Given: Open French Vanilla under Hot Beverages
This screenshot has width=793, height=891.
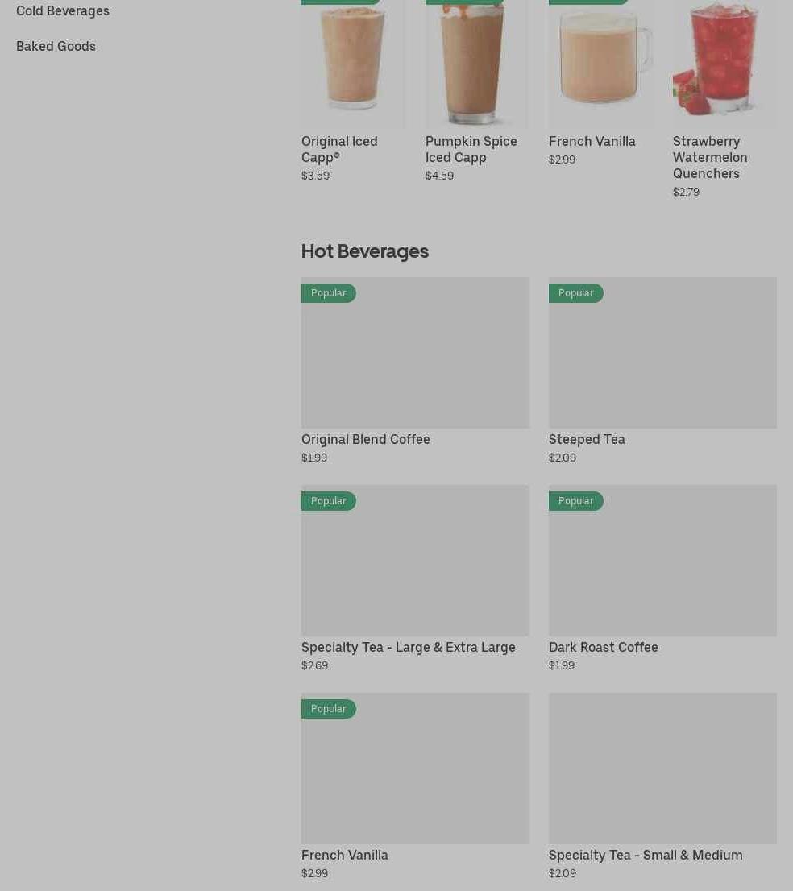Looking at the screenshot, I should point(344,856).
